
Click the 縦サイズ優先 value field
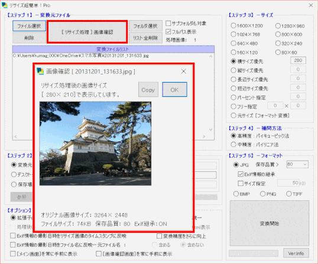coord(298,70)
